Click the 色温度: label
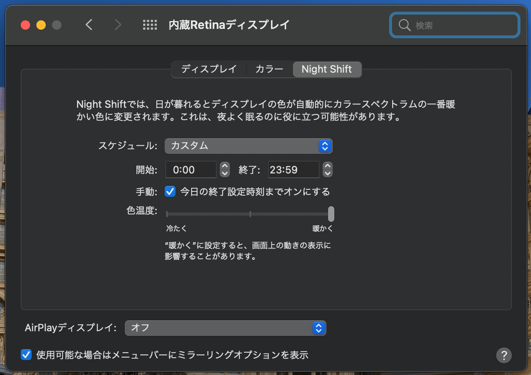 pos(142,211)
